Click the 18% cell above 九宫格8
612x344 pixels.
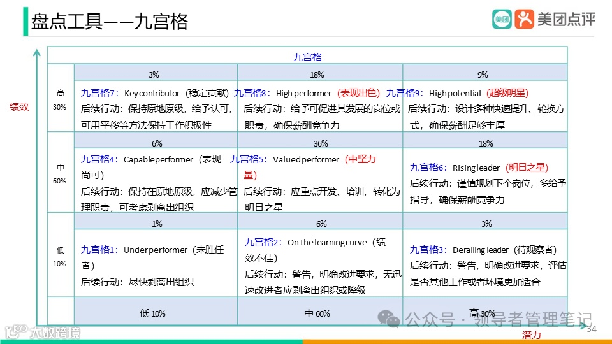point(320,73)
